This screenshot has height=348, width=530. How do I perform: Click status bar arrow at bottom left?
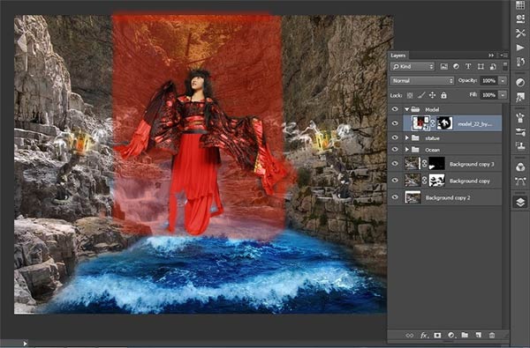click(25, 344)
